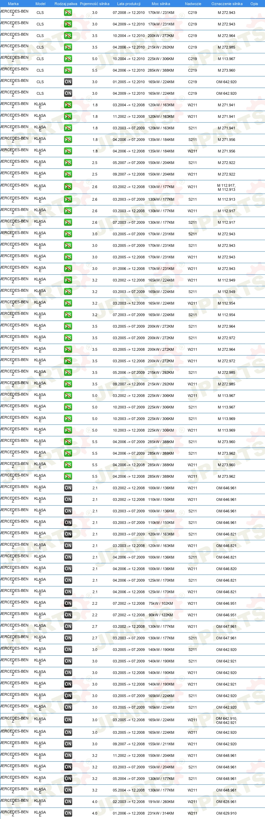
Task: Click ON icon in OM 646.820 row
Action: 68,569
